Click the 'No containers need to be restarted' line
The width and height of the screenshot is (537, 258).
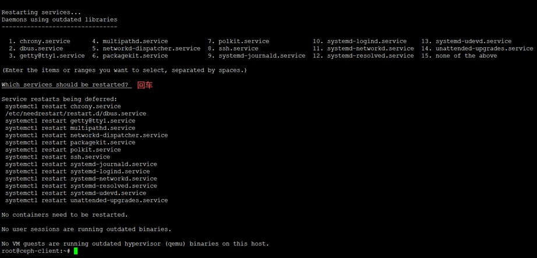tap(65, 215)
